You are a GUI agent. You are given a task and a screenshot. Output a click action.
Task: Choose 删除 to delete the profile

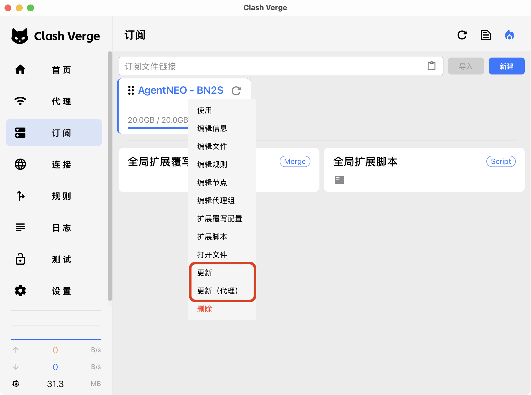tap(222, 309)
